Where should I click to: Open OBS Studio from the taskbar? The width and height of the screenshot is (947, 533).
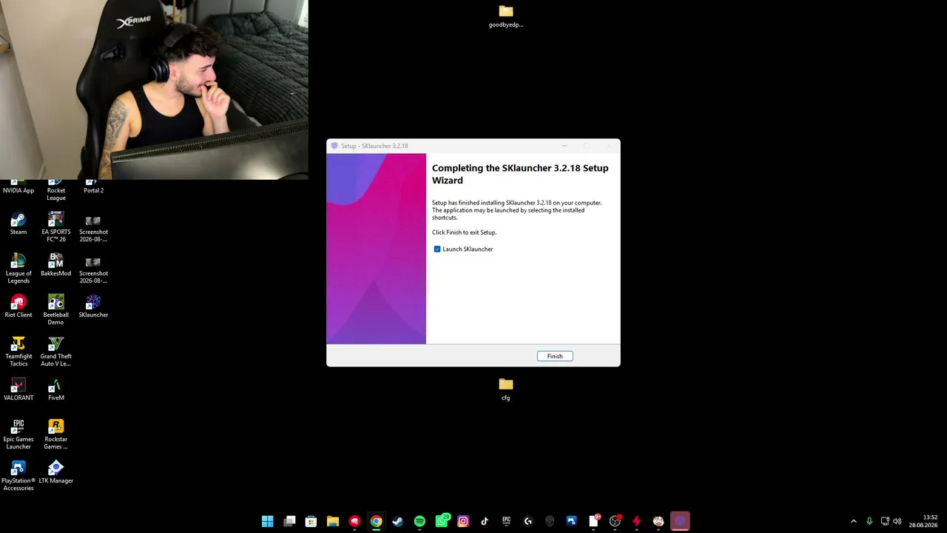click(615, 521)
